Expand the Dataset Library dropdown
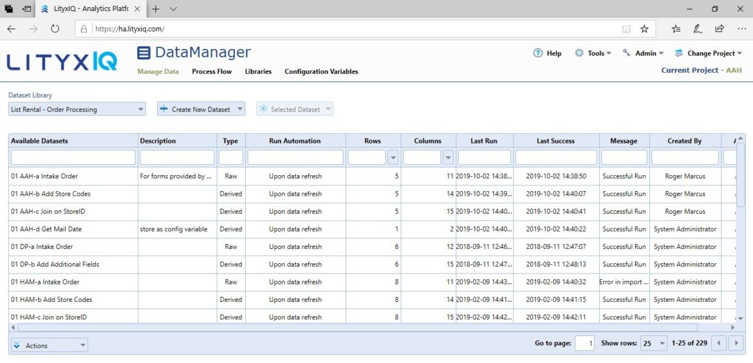Image resolution: width=753 pixels, height=363 pixels. 77,109
